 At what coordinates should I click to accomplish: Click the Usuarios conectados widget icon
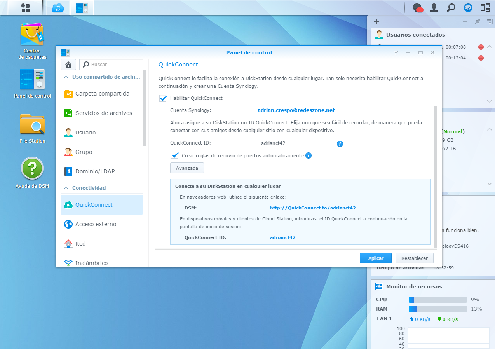(x=379, y=35)
